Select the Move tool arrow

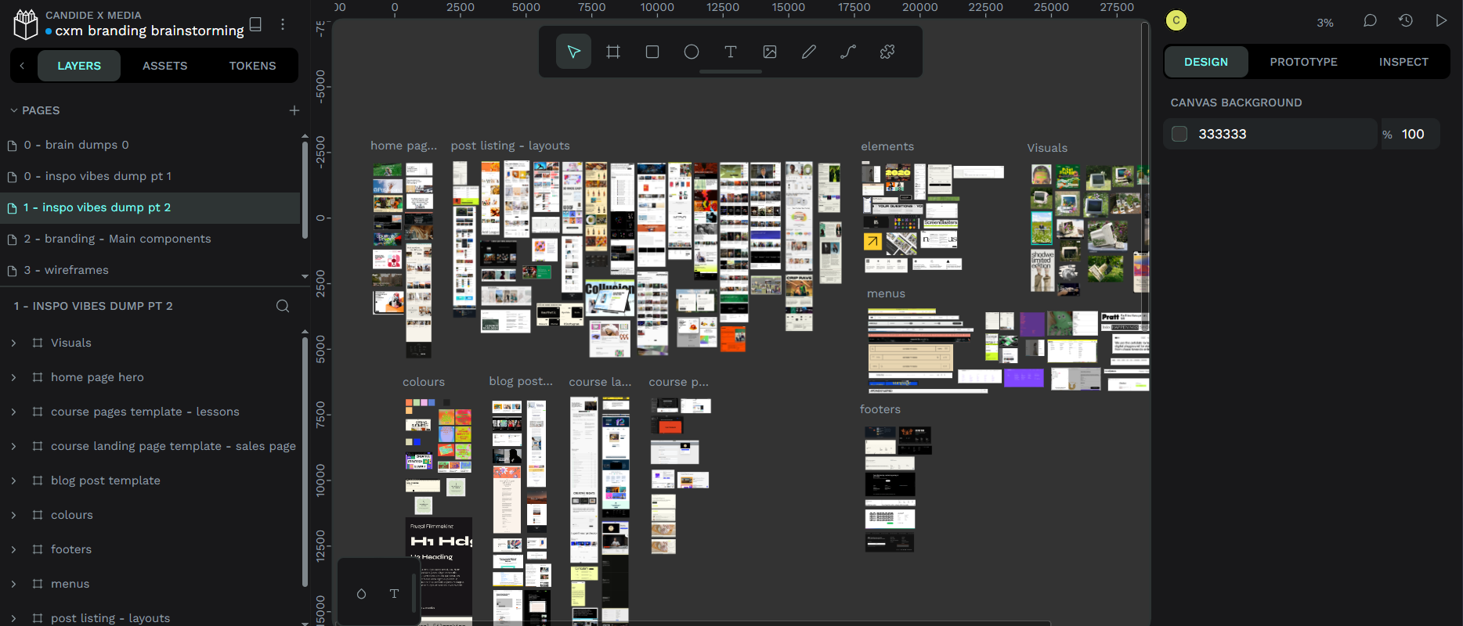click(x=573, y=52)
